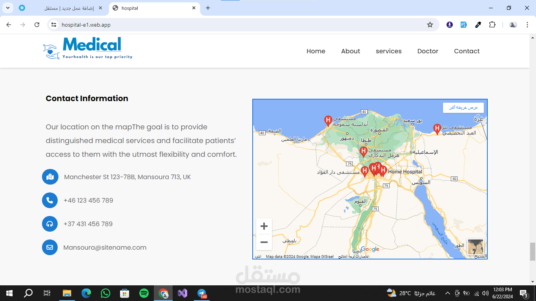Open the About nav link
Viewport: 536px width, 301px height.
pos(350,51)
